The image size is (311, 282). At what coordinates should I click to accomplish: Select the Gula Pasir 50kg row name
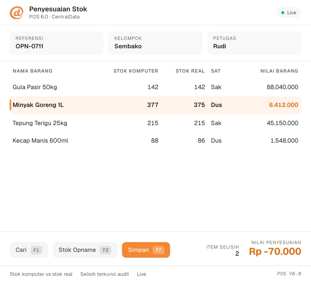pyautogui.click(x=35, y=87)
